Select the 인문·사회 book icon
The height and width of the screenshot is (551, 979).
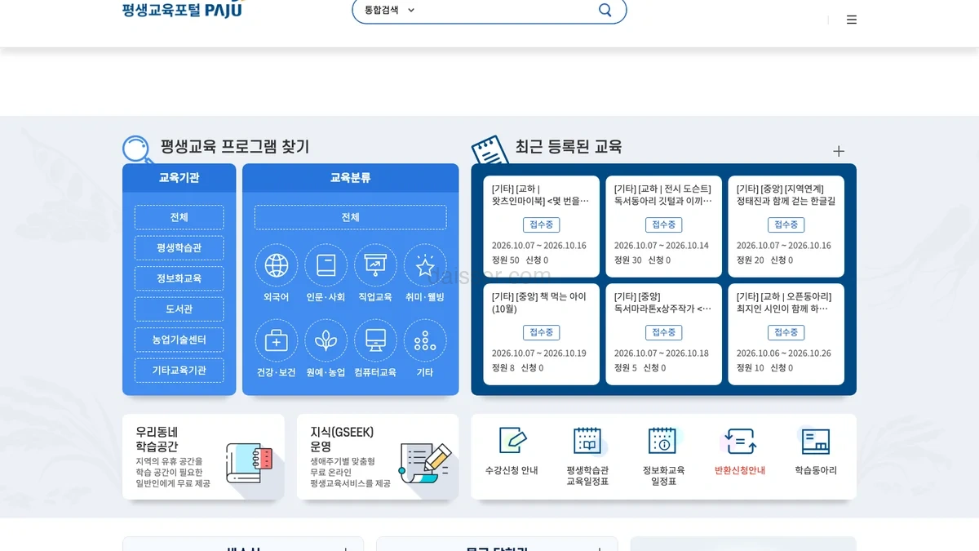[326, 265]
